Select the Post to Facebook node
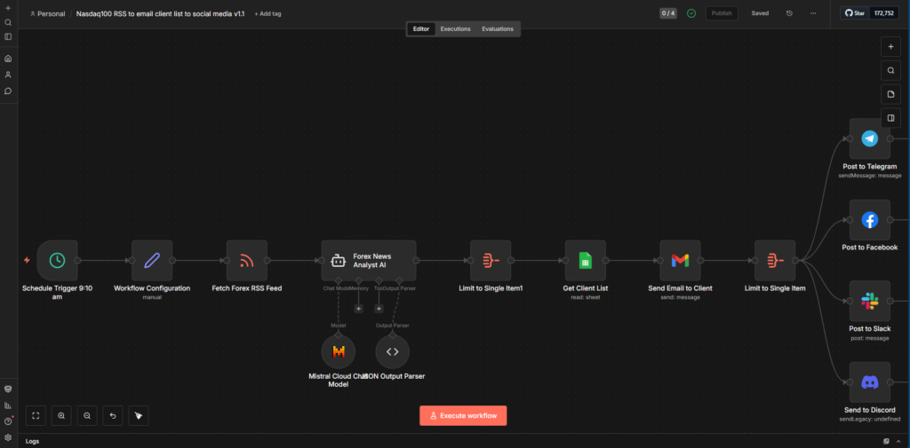The height and width of the screenshot is (448, 910). coord(869,220)
